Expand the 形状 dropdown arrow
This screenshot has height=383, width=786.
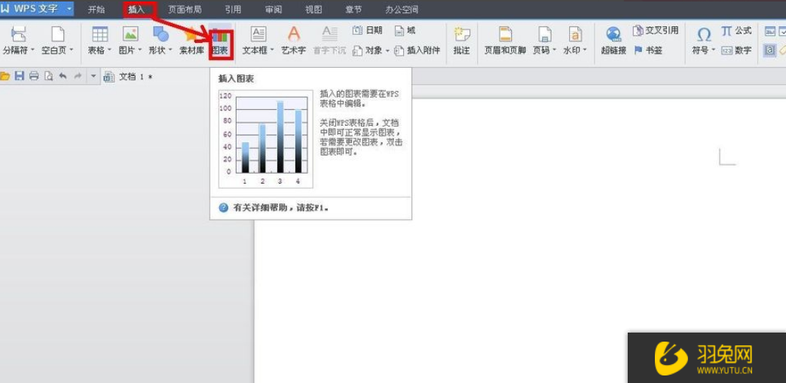coord(170,50)
